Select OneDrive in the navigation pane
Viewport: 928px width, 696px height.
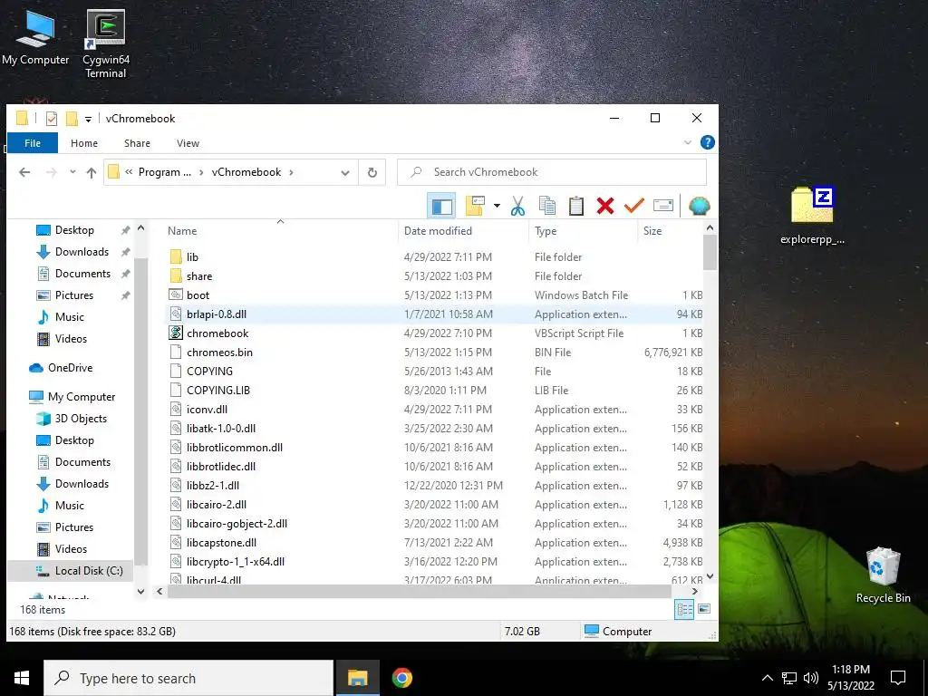click(x=70, y=368)
